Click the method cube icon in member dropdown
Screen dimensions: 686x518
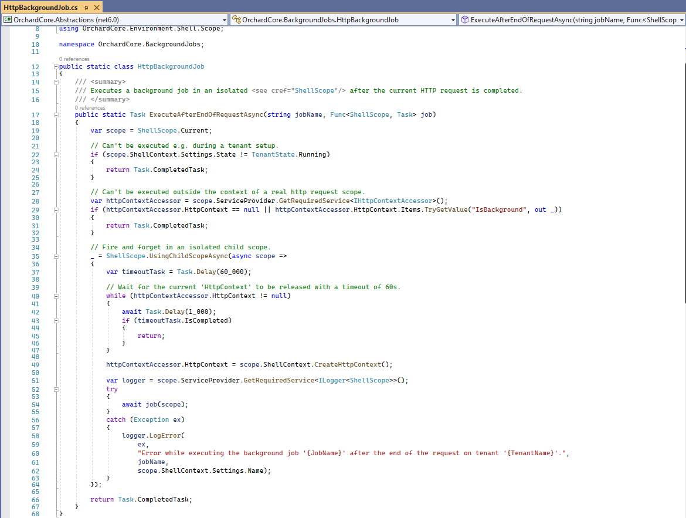(x=464, y=20)
